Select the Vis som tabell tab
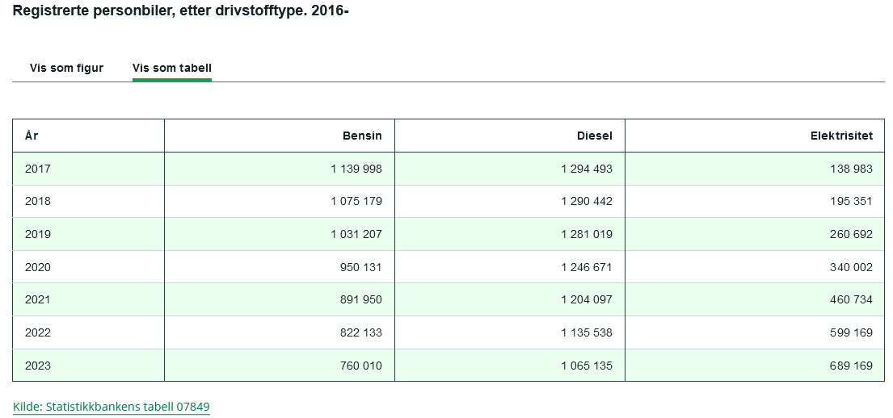The height and width of the screenshot is (418, 893). [172, 69]
